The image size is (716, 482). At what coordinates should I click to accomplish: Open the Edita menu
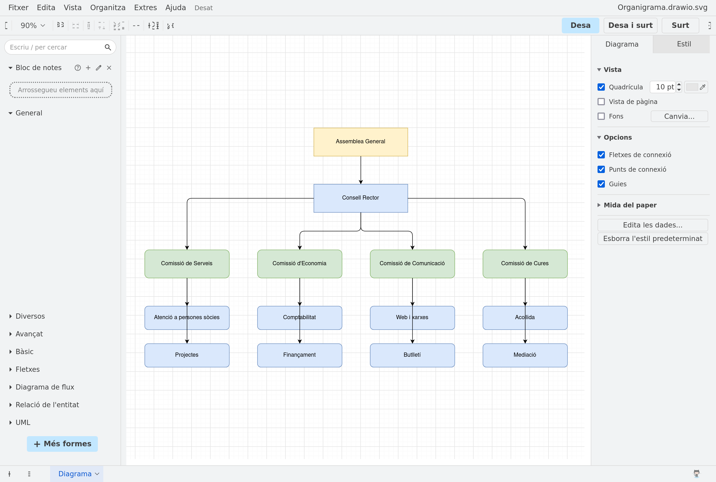tap(46, 8)
